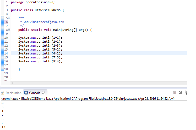Click console output value 2
The image size is (196, 130).
(3, 123)
